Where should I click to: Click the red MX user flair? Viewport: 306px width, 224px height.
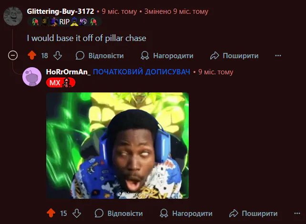coord(61,82)
